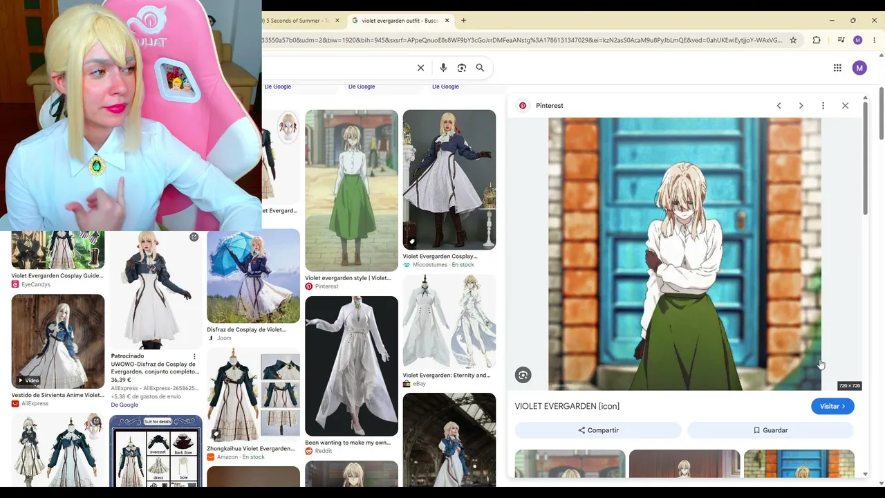This screenshot has width=885, height=498.
Task: Open the related image with the blue door
Action: (x=799, y=463)
